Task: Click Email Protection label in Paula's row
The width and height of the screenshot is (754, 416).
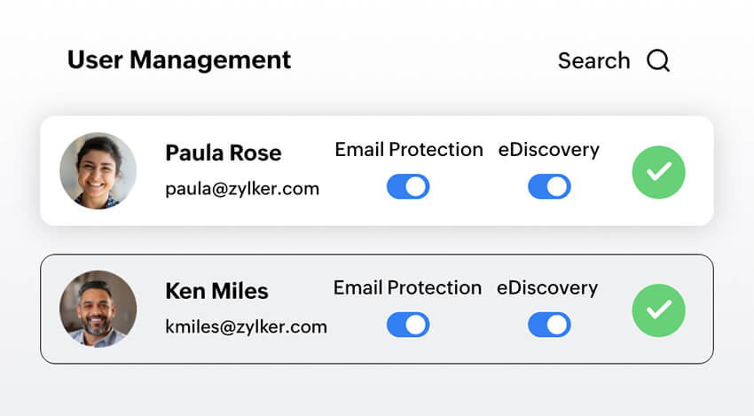Action: point(409,150)
